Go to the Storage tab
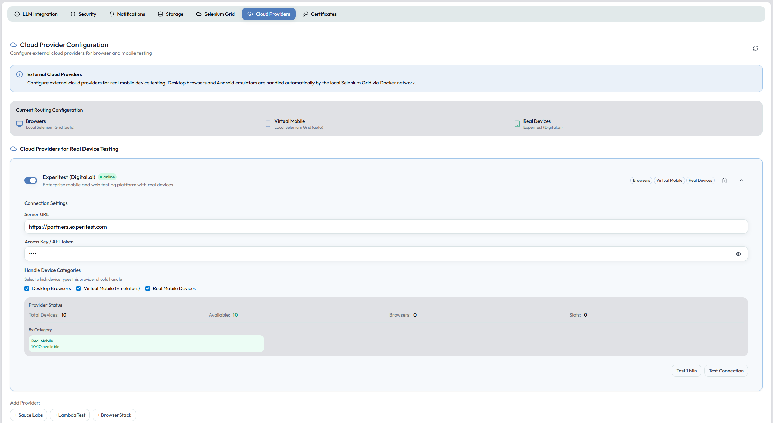The image size is (773, 423). [171, 14]
